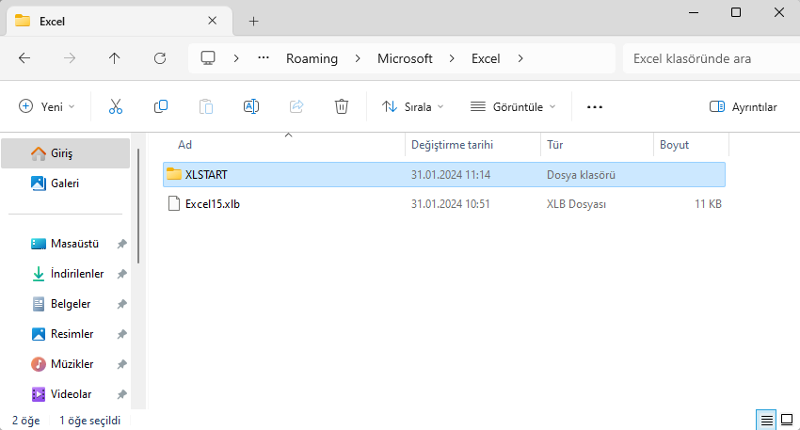Select the Excel15.xlb file name
Image resolution: width=800 pixels, height=430 pixels.
213,204
